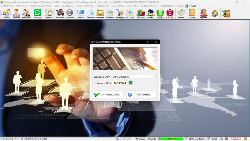This screenshot has width=250, height=141.
Task: Open the Agenda toolbar icon
Action: tap(49, 14)
